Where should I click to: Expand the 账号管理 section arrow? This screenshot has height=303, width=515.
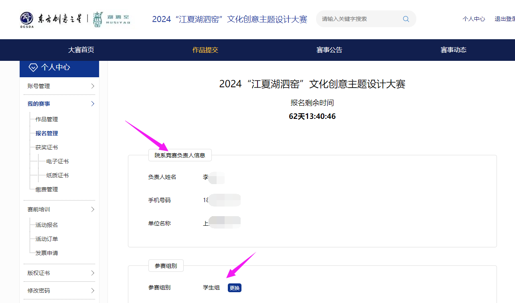(93, 86)
